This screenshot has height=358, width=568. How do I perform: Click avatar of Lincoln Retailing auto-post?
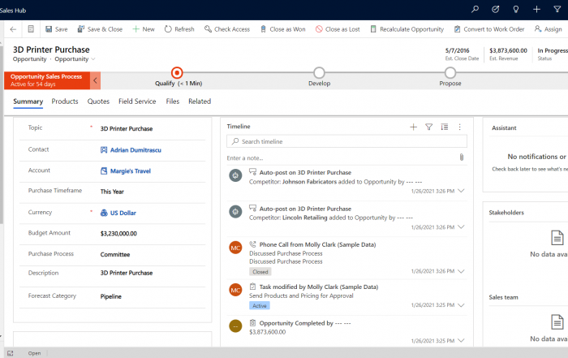pos(235,212)
